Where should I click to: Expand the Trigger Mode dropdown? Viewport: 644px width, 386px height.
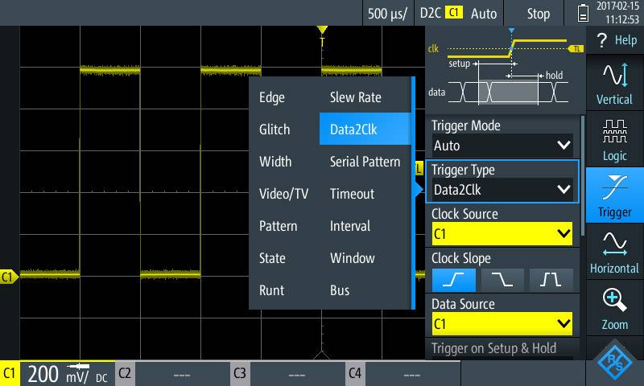point(502,146)
